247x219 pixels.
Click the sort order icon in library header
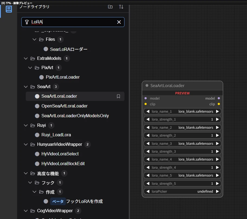coord(121,7)
